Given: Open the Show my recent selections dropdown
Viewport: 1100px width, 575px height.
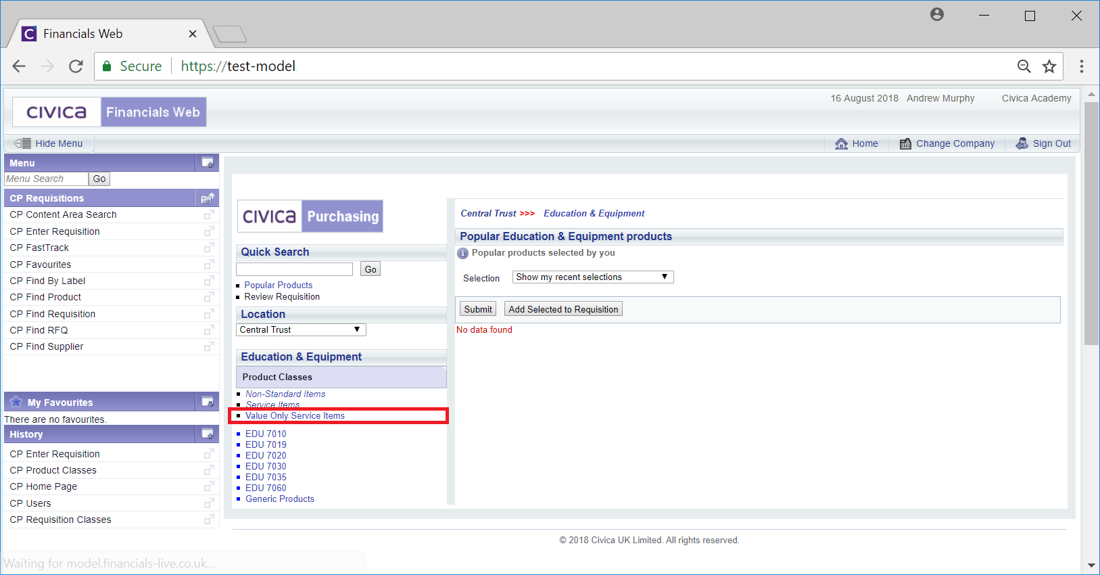Looking at the screenshot, I should [593, 277].
